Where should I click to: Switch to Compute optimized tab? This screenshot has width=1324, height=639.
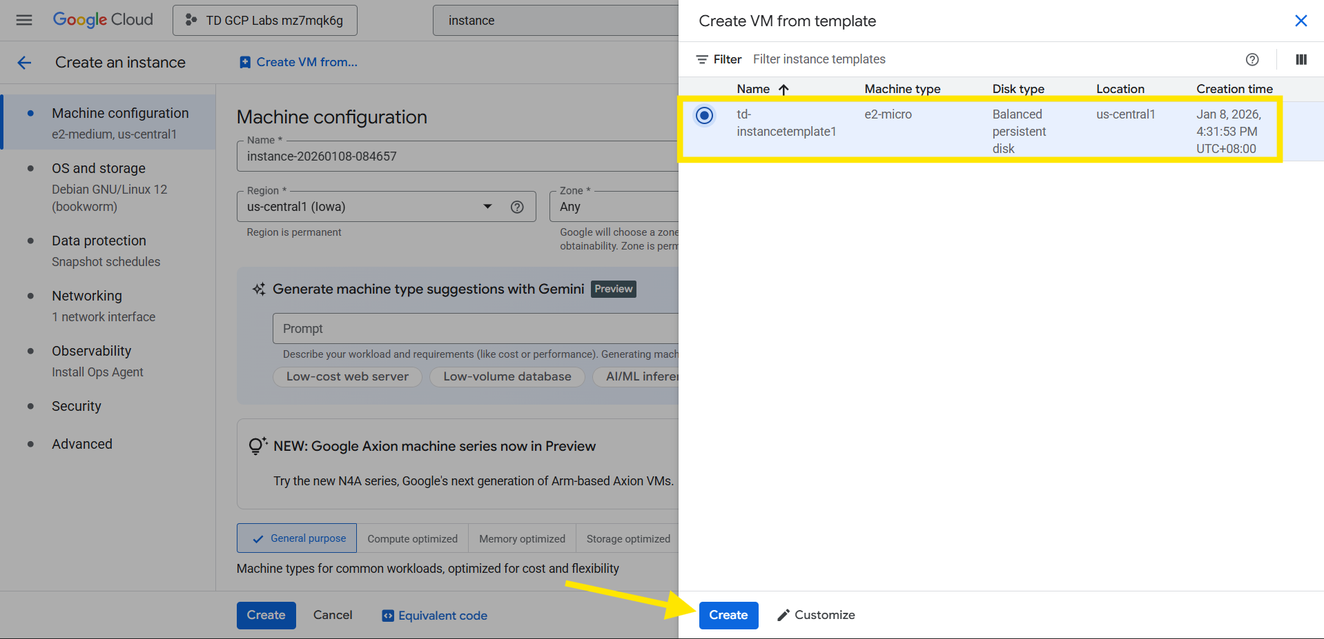(412, 538)
